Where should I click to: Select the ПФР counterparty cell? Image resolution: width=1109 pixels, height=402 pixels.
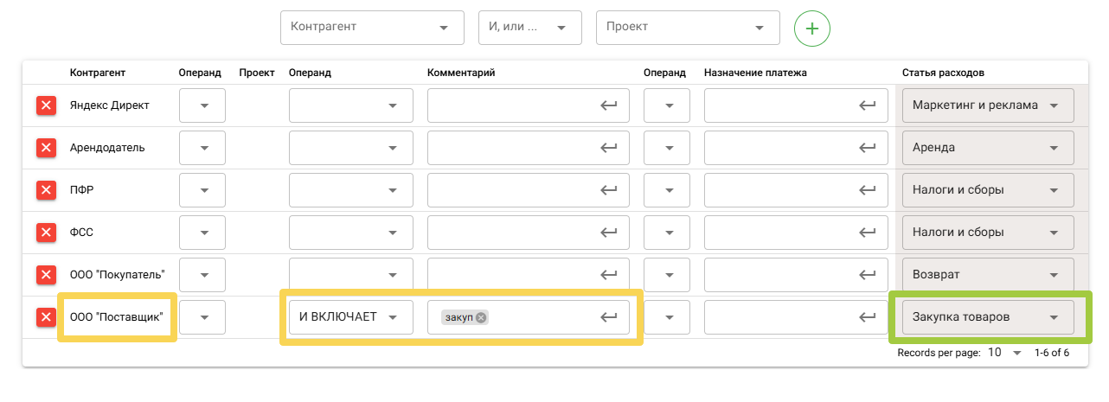pos(81,190)
